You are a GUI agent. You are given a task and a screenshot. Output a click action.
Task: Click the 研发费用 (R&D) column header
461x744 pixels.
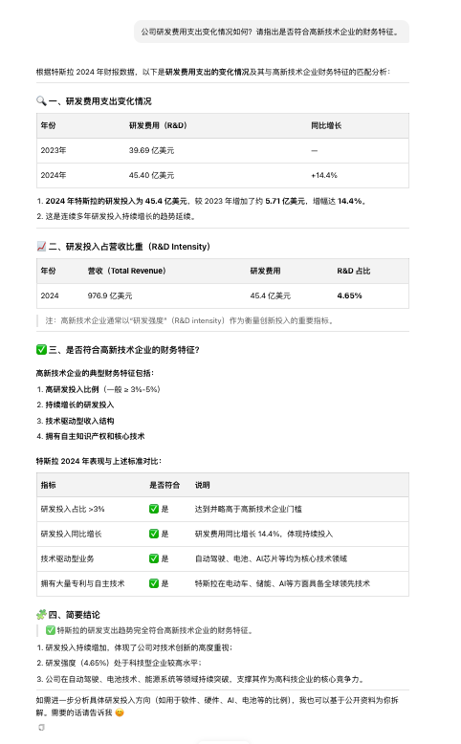click(x=158, y=125)
